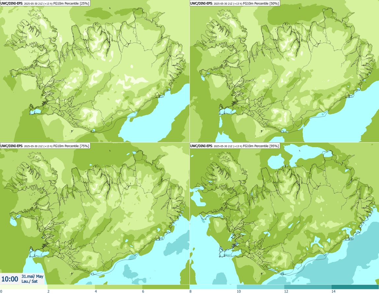Click the 10:00 forecast time label
This screenshot has width=379, height=294.
(x=10, y=279)
